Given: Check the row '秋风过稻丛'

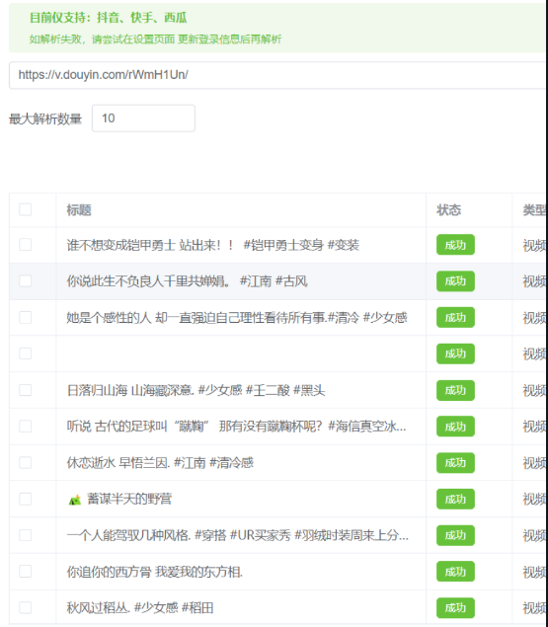Looking at the screenshot, I should pos(26,608).
